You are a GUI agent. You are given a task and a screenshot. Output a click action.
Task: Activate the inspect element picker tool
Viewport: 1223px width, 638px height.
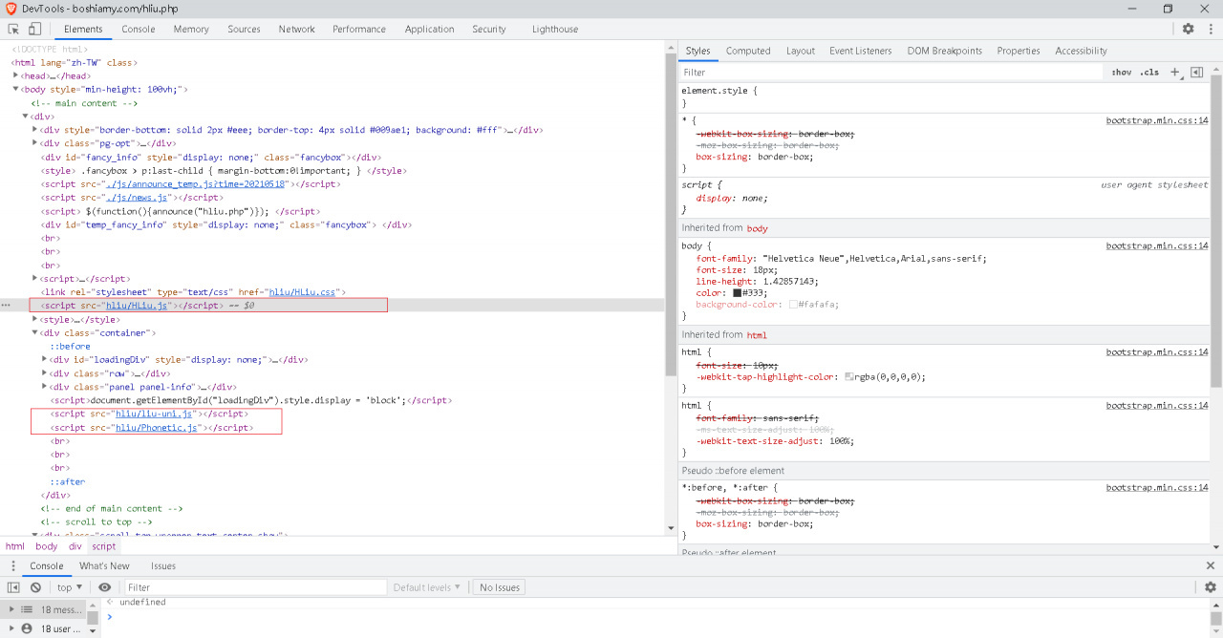pos(13,29)
